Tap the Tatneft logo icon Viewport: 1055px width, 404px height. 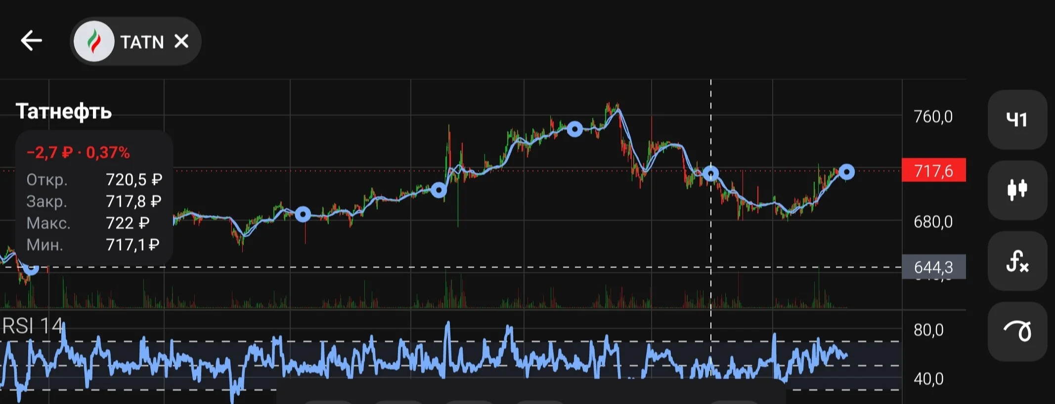click(x=94, y=41)
